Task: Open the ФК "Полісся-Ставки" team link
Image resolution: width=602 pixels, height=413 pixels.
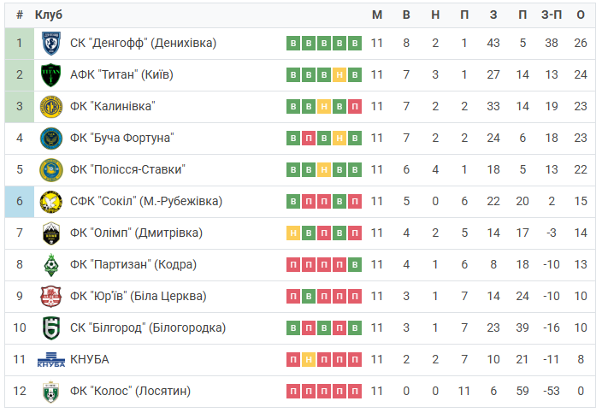Action: pos(127,169)
